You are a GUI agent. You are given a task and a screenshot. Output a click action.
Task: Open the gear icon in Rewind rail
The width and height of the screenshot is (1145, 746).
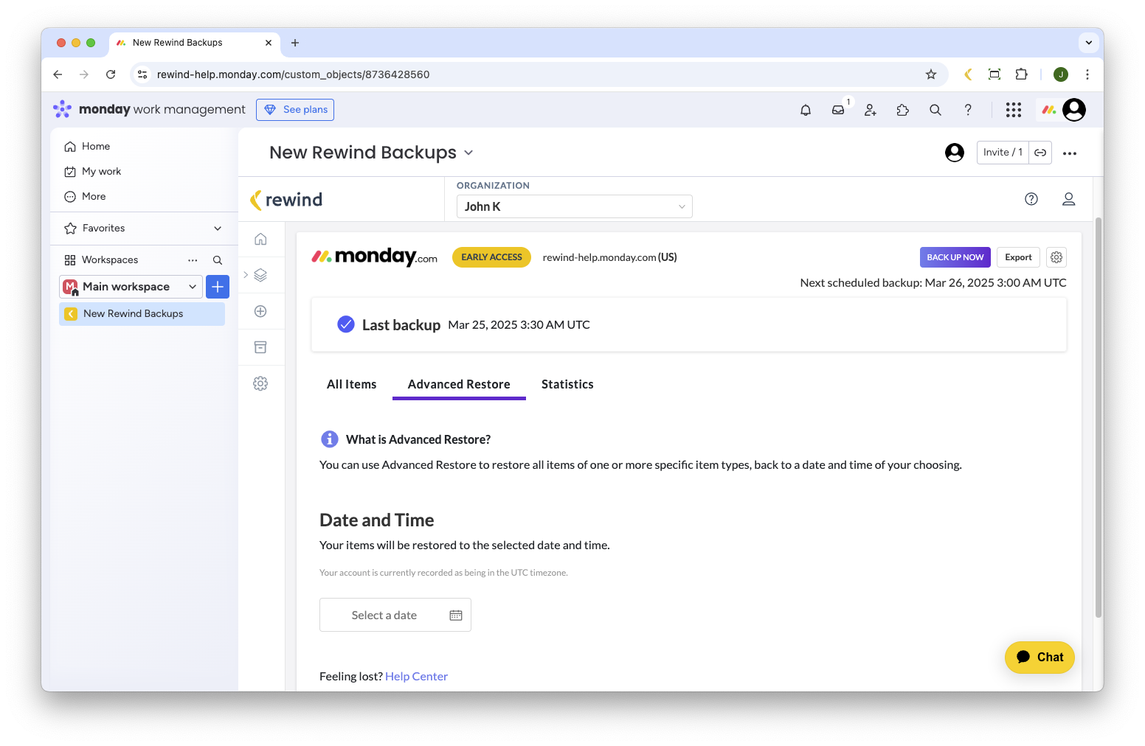click(260, 383)
